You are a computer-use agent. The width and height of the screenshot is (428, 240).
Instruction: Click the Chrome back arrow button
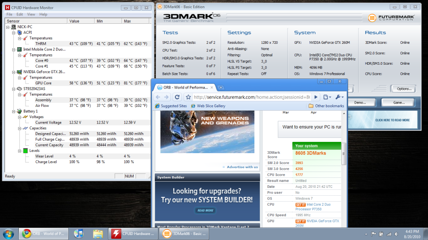click(158, 97)
